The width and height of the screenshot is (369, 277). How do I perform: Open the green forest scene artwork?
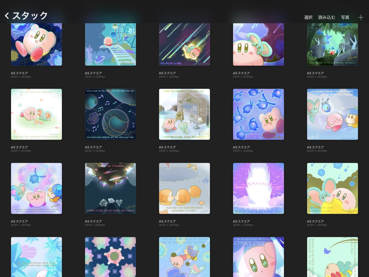[x=332, y=44]
